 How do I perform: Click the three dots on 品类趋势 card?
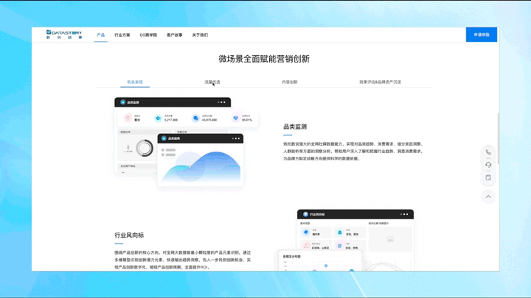(x=236, y=138)
